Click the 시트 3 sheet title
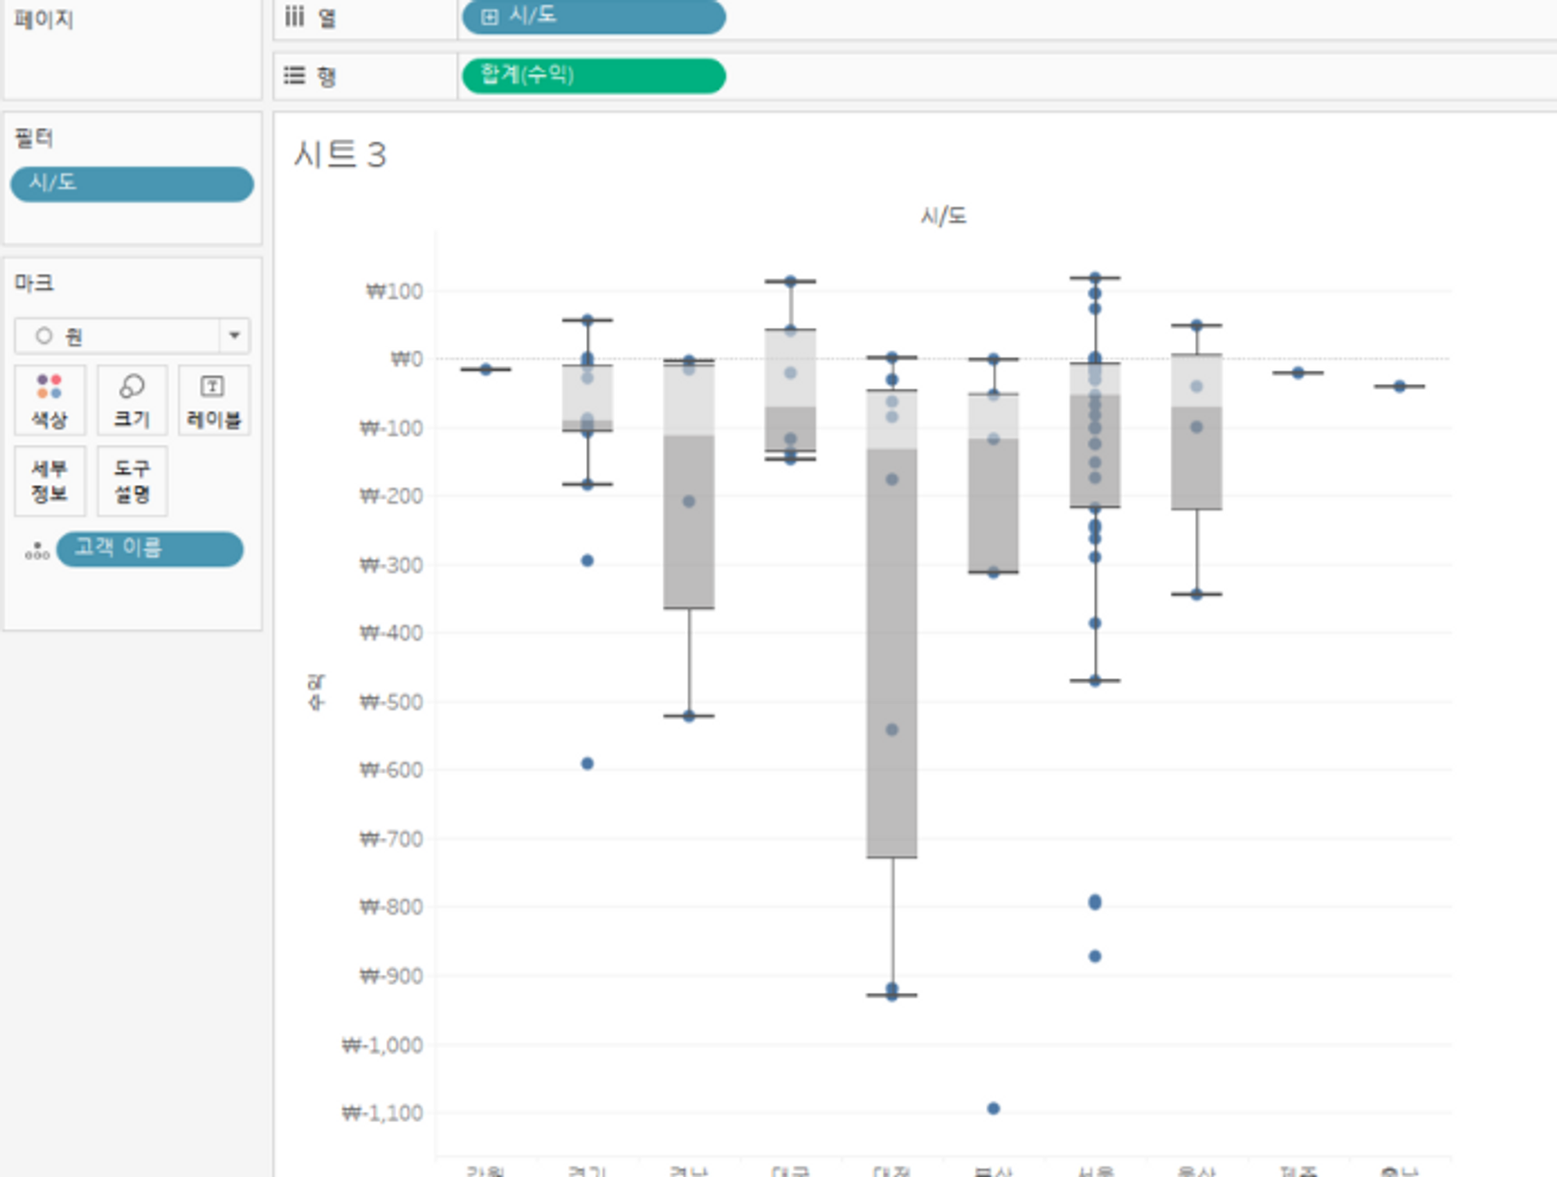Viewport: 1557px width, 1177px height. (x=340, y=154)
